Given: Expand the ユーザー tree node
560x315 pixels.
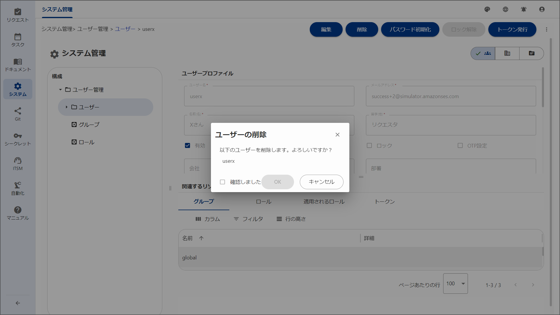Looking at the screenshot, I should [66, 107].
